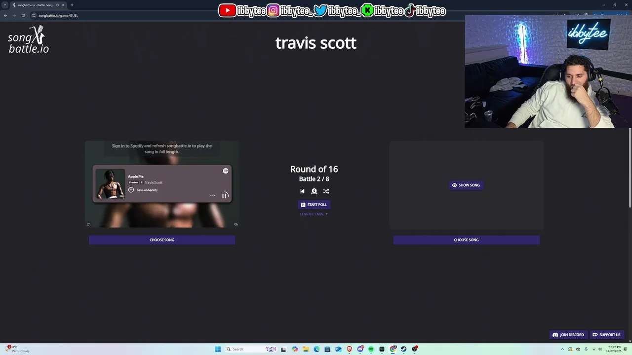632x355 pixels.
Task: Open File Explorer from the taskbar
Action: [306, 349]
